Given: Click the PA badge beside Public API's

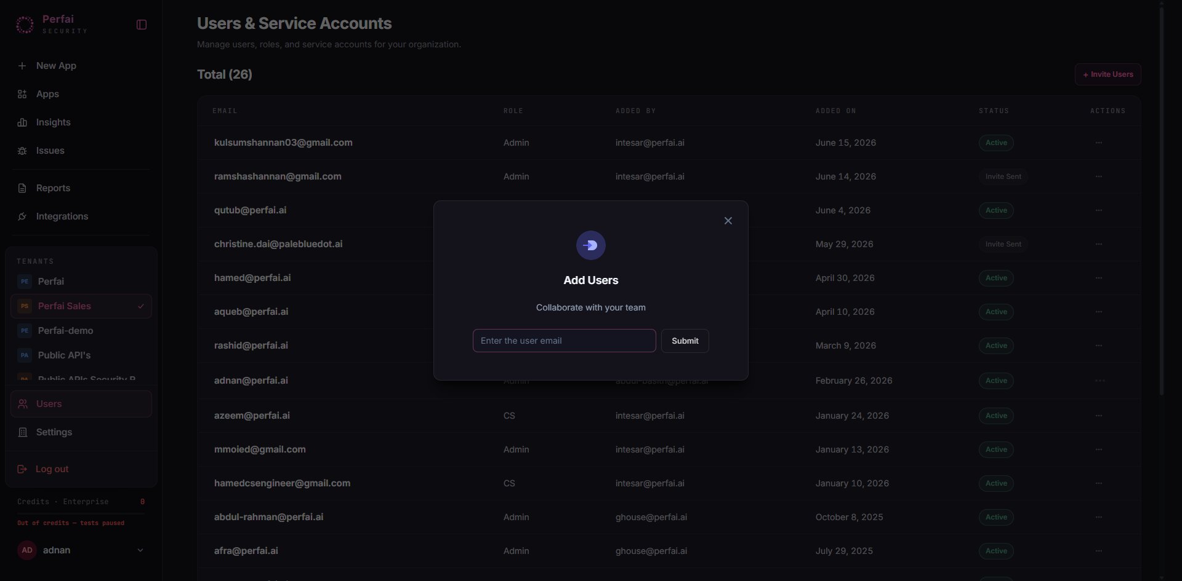Looking at the screenshot, I should coord(25,355).
